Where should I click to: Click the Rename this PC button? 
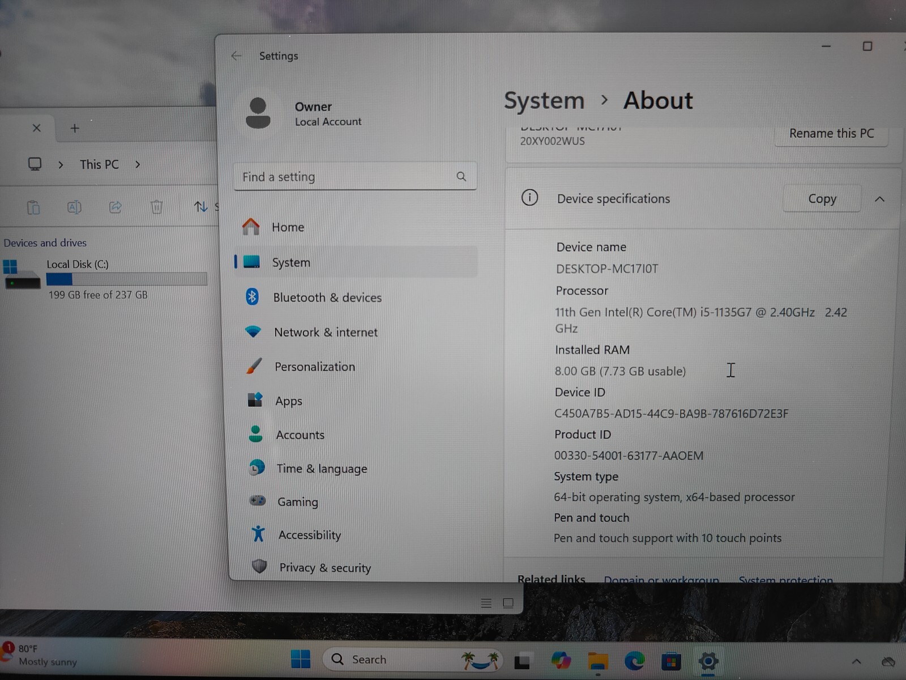(831, 134)
